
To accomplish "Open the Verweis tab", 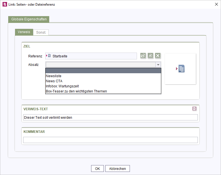I will (x=24, y=32).
